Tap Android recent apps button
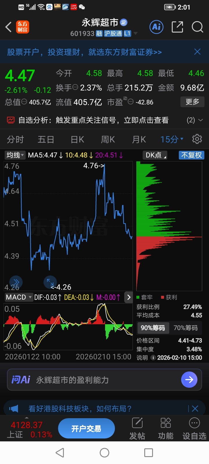The height and width of the screenshot is (464, 209). point(149,453)
